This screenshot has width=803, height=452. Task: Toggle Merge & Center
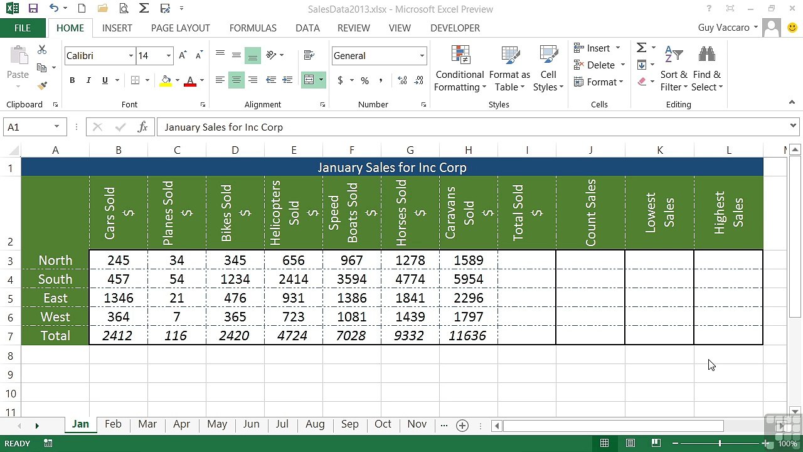309,80
